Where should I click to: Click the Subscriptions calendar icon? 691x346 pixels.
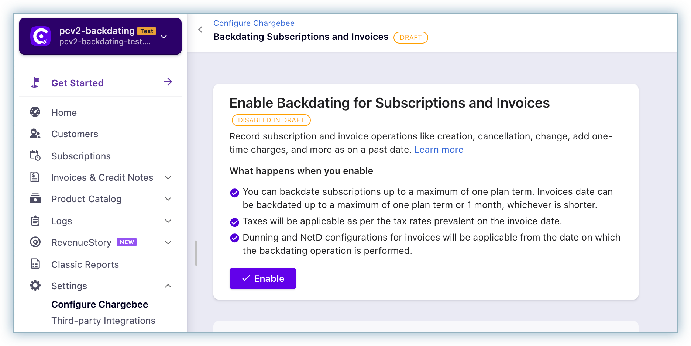click(35, 156)
